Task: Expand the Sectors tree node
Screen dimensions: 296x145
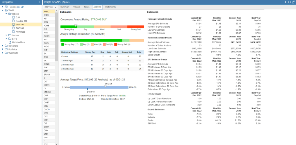Action: 6,35
